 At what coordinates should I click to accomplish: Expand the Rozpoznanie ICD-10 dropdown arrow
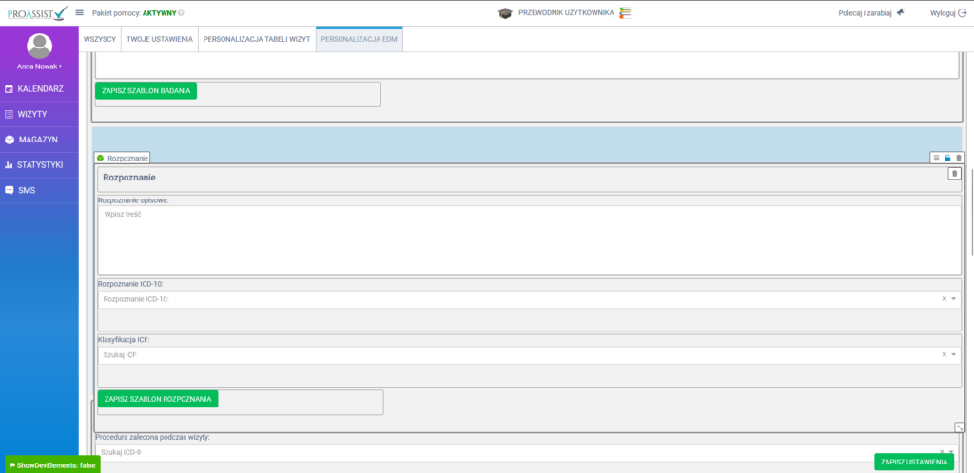[954, 299]
